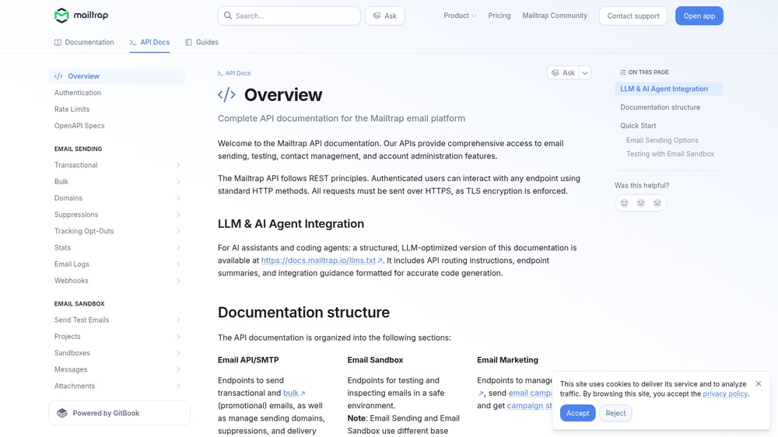
Task: Click the Ask button above the content
Action: coord(563,73)
